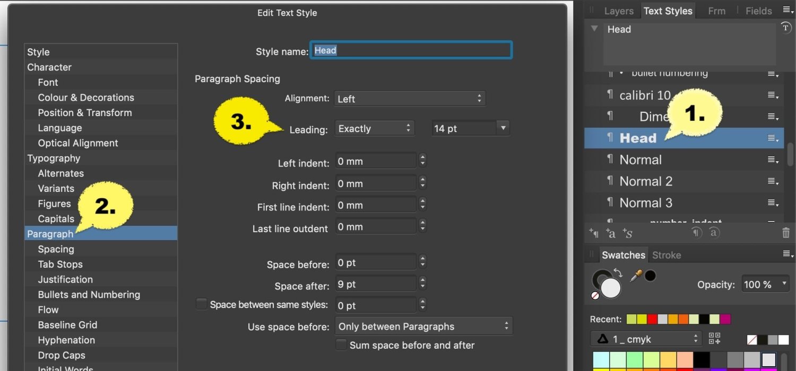The width and height of the screenshot is (796, 371).
Task: Check Sum space before and after
Action: (341, 344)
